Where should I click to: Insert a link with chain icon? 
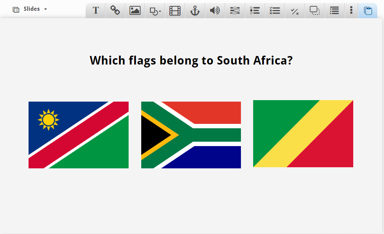pyautogui.click(x=115, y=10)
